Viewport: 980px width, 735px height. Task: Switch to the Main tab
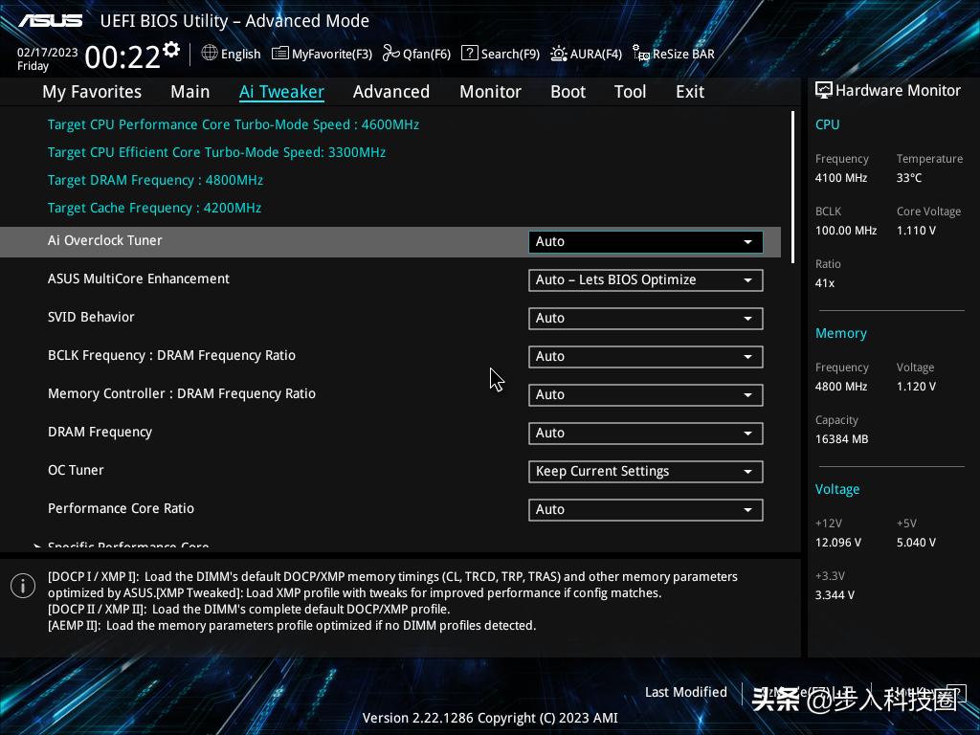tap(190, 92)
